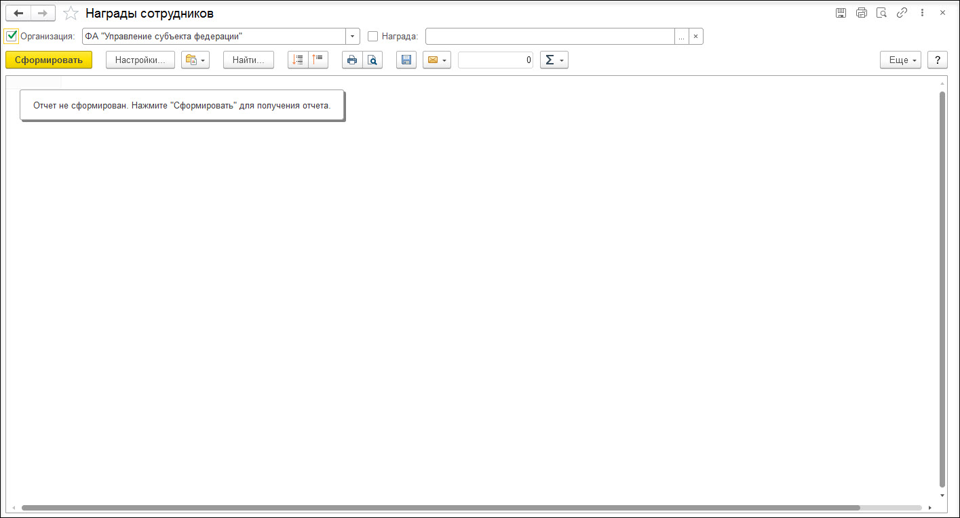Viewport: 960px width, 518px height.
Task: Clear the Награда field
Action: pos(696,36)
